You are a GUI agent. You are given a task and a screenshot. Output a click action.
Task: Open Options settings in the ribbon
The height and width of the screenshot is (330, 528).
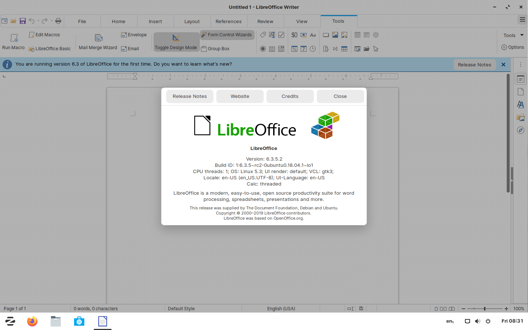513,47
